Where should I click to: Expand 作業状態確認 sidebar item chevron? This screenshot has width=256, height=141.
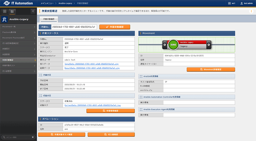pos(35,60)
